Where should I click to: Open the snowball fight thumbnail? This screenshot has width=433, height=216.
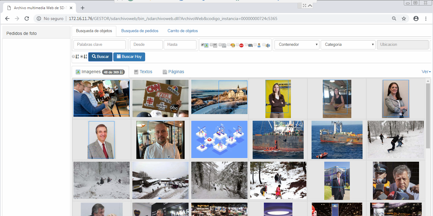(x=396, y=140)
